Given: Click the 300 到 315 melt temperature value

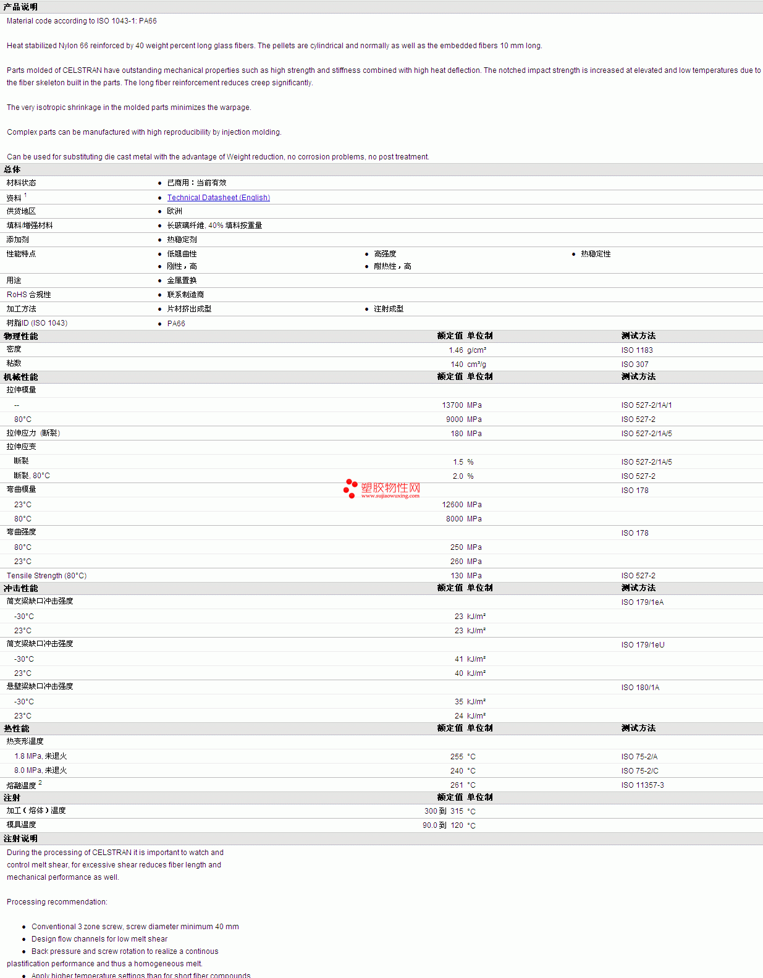Looking at the screenshot, I should click(444, 811).
